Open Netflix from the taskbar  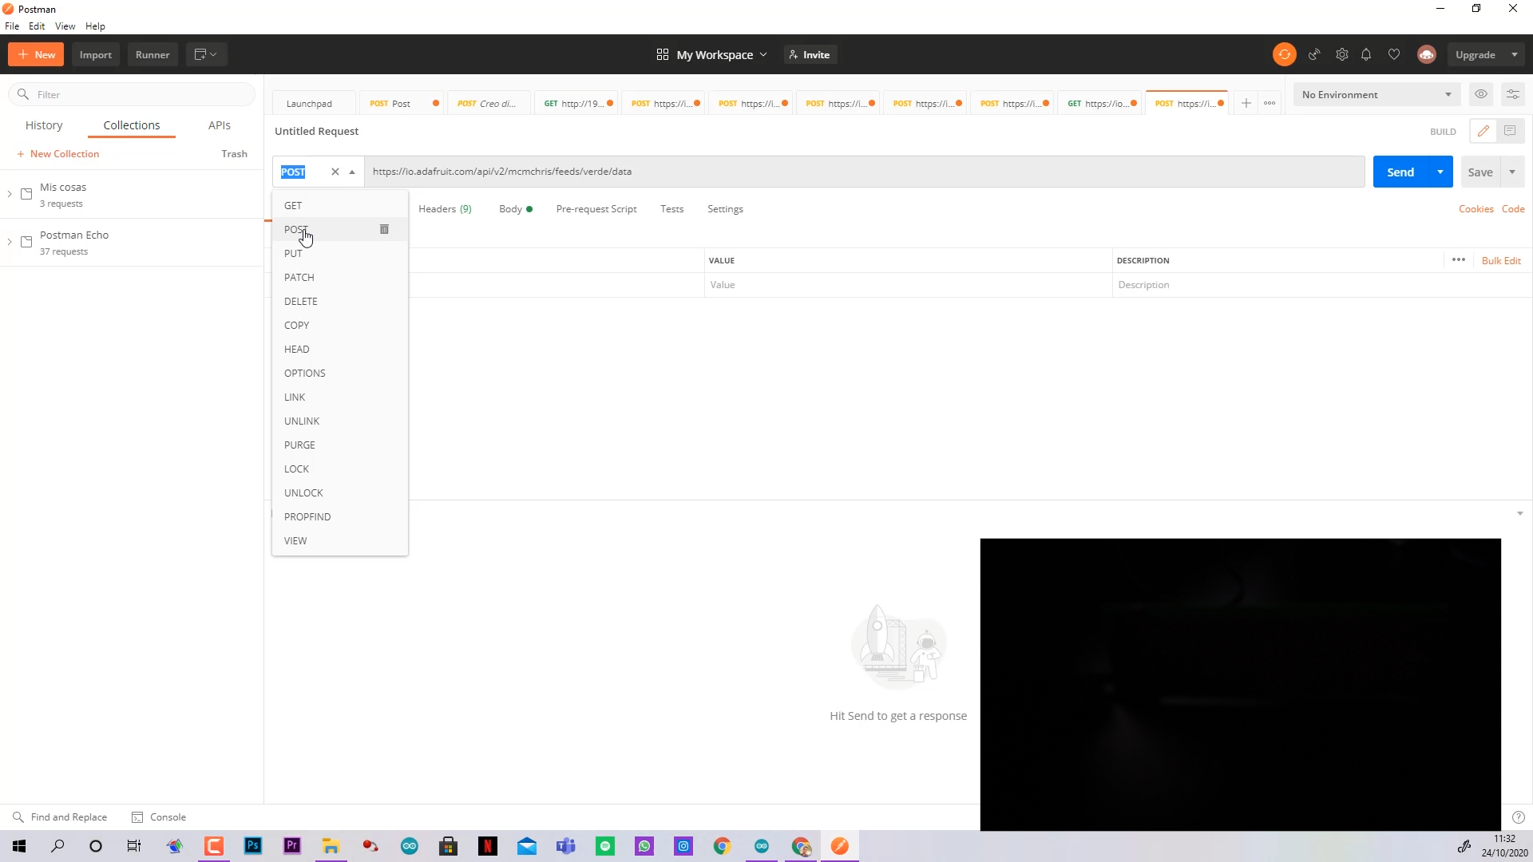point(488,846)
